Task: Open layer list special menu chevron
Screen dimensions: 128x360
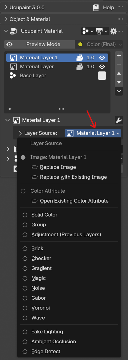Action: pyautogui.click(x=119, y=91)
